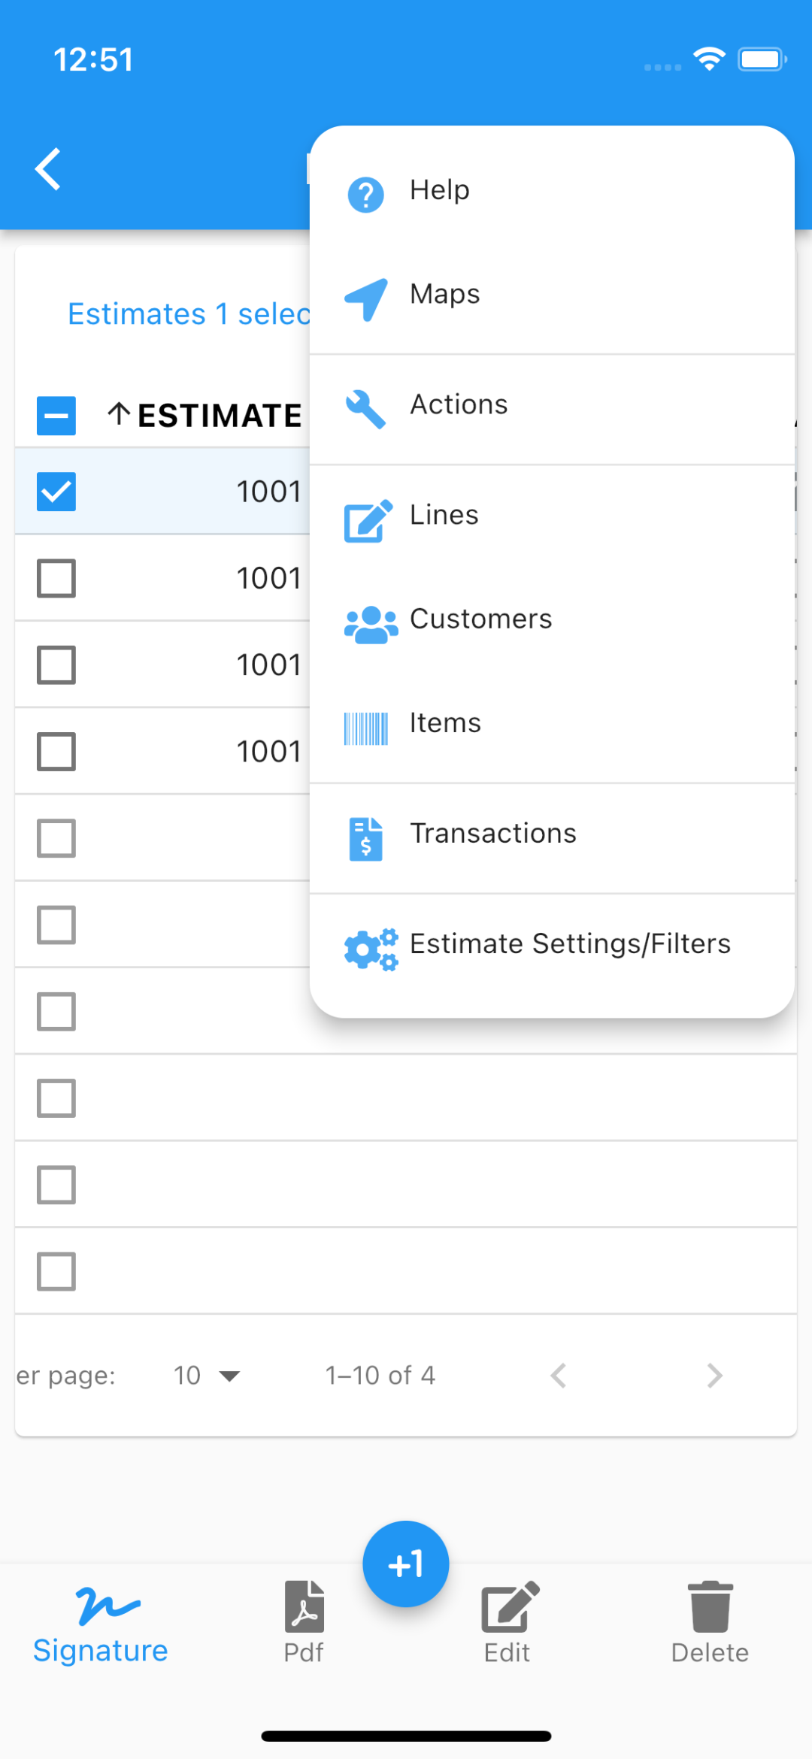The height and width of the screenshot is (1759, 812).
Task: Open Lines via the pencil icon
Action: pyautogui.click(x=368, y=520)
